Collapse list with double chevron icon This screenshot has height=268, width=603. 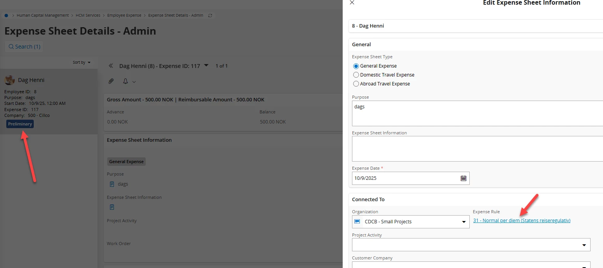pyautogui.click(x=111, y=66)
